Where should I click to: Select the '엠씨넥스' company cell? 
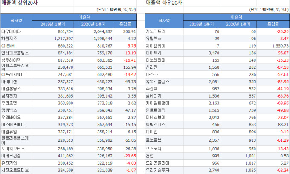tap(16, 110)
